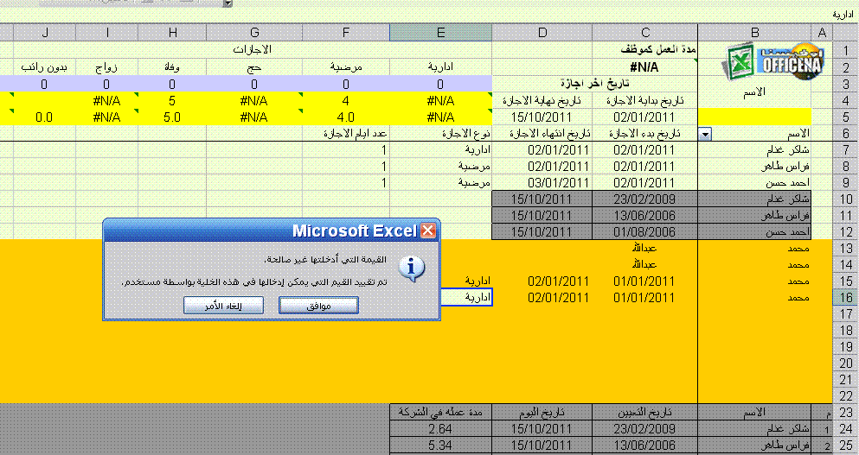
Task: Click the تاريخ اخر اجازة heading
Action: (595, 84)
